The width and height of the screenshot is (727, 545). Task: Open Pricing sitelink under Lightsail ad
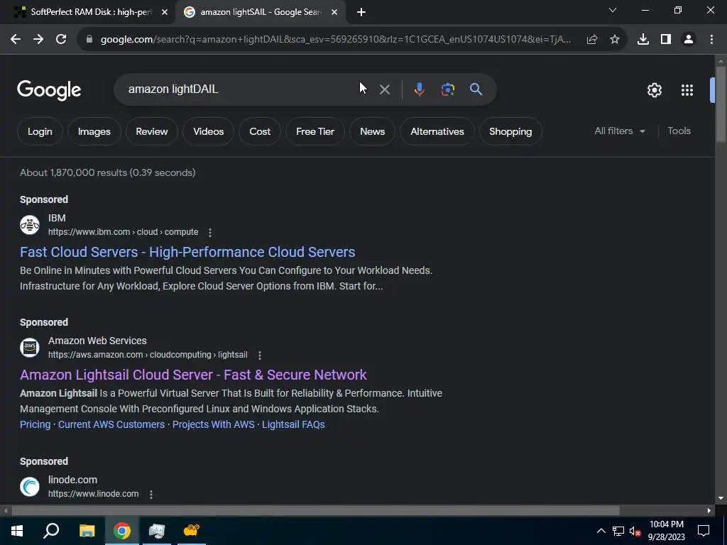[x=35, y=424]
